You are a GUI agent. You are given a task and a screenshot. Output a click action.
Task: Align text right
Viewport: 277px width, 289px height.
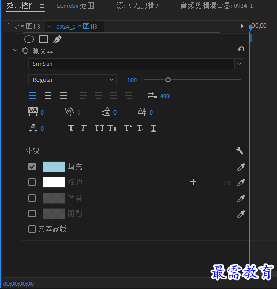(63, 96)
